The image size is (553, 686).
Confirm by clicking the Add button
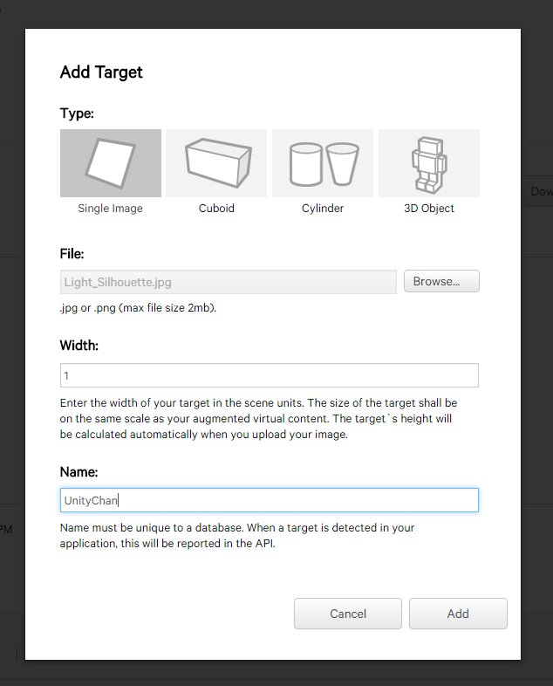pyautogui.click(x=458, y=614)
